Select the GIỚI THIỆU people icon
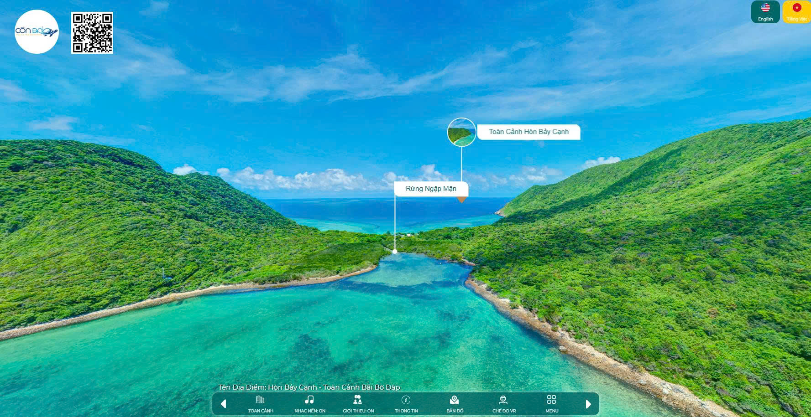This screenshot has width=811, height=417. [x=358, y=400]
